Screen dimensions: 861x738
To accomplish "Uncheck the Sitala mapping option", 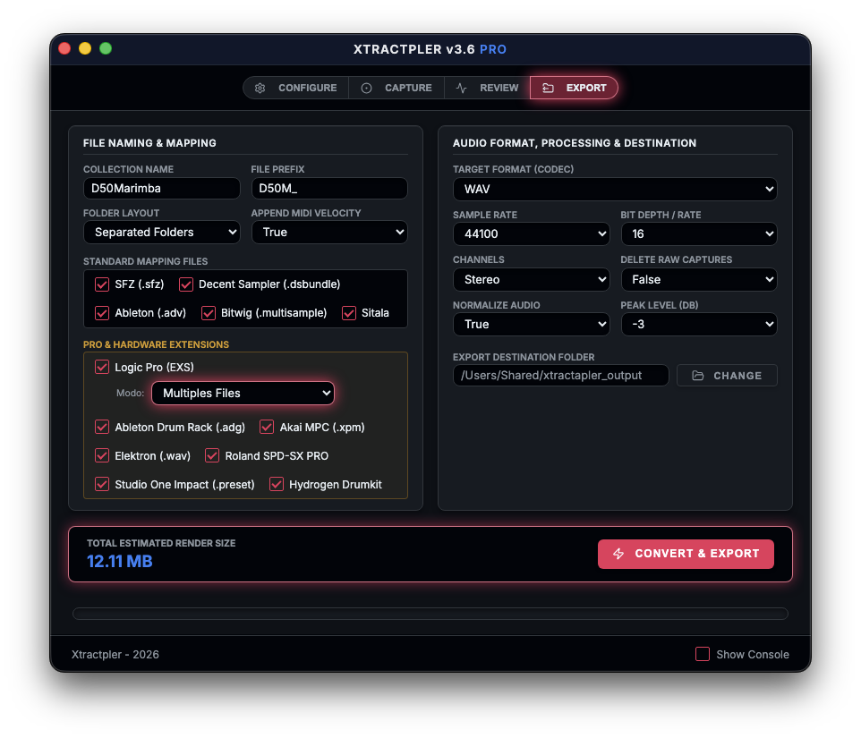I will coord(349,313).
